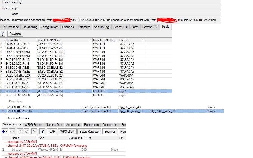Select row with Radio MAC 08:55:31:8C:A3:CD
This screenshot has width=253, height=158.
(x=86, y=44)
